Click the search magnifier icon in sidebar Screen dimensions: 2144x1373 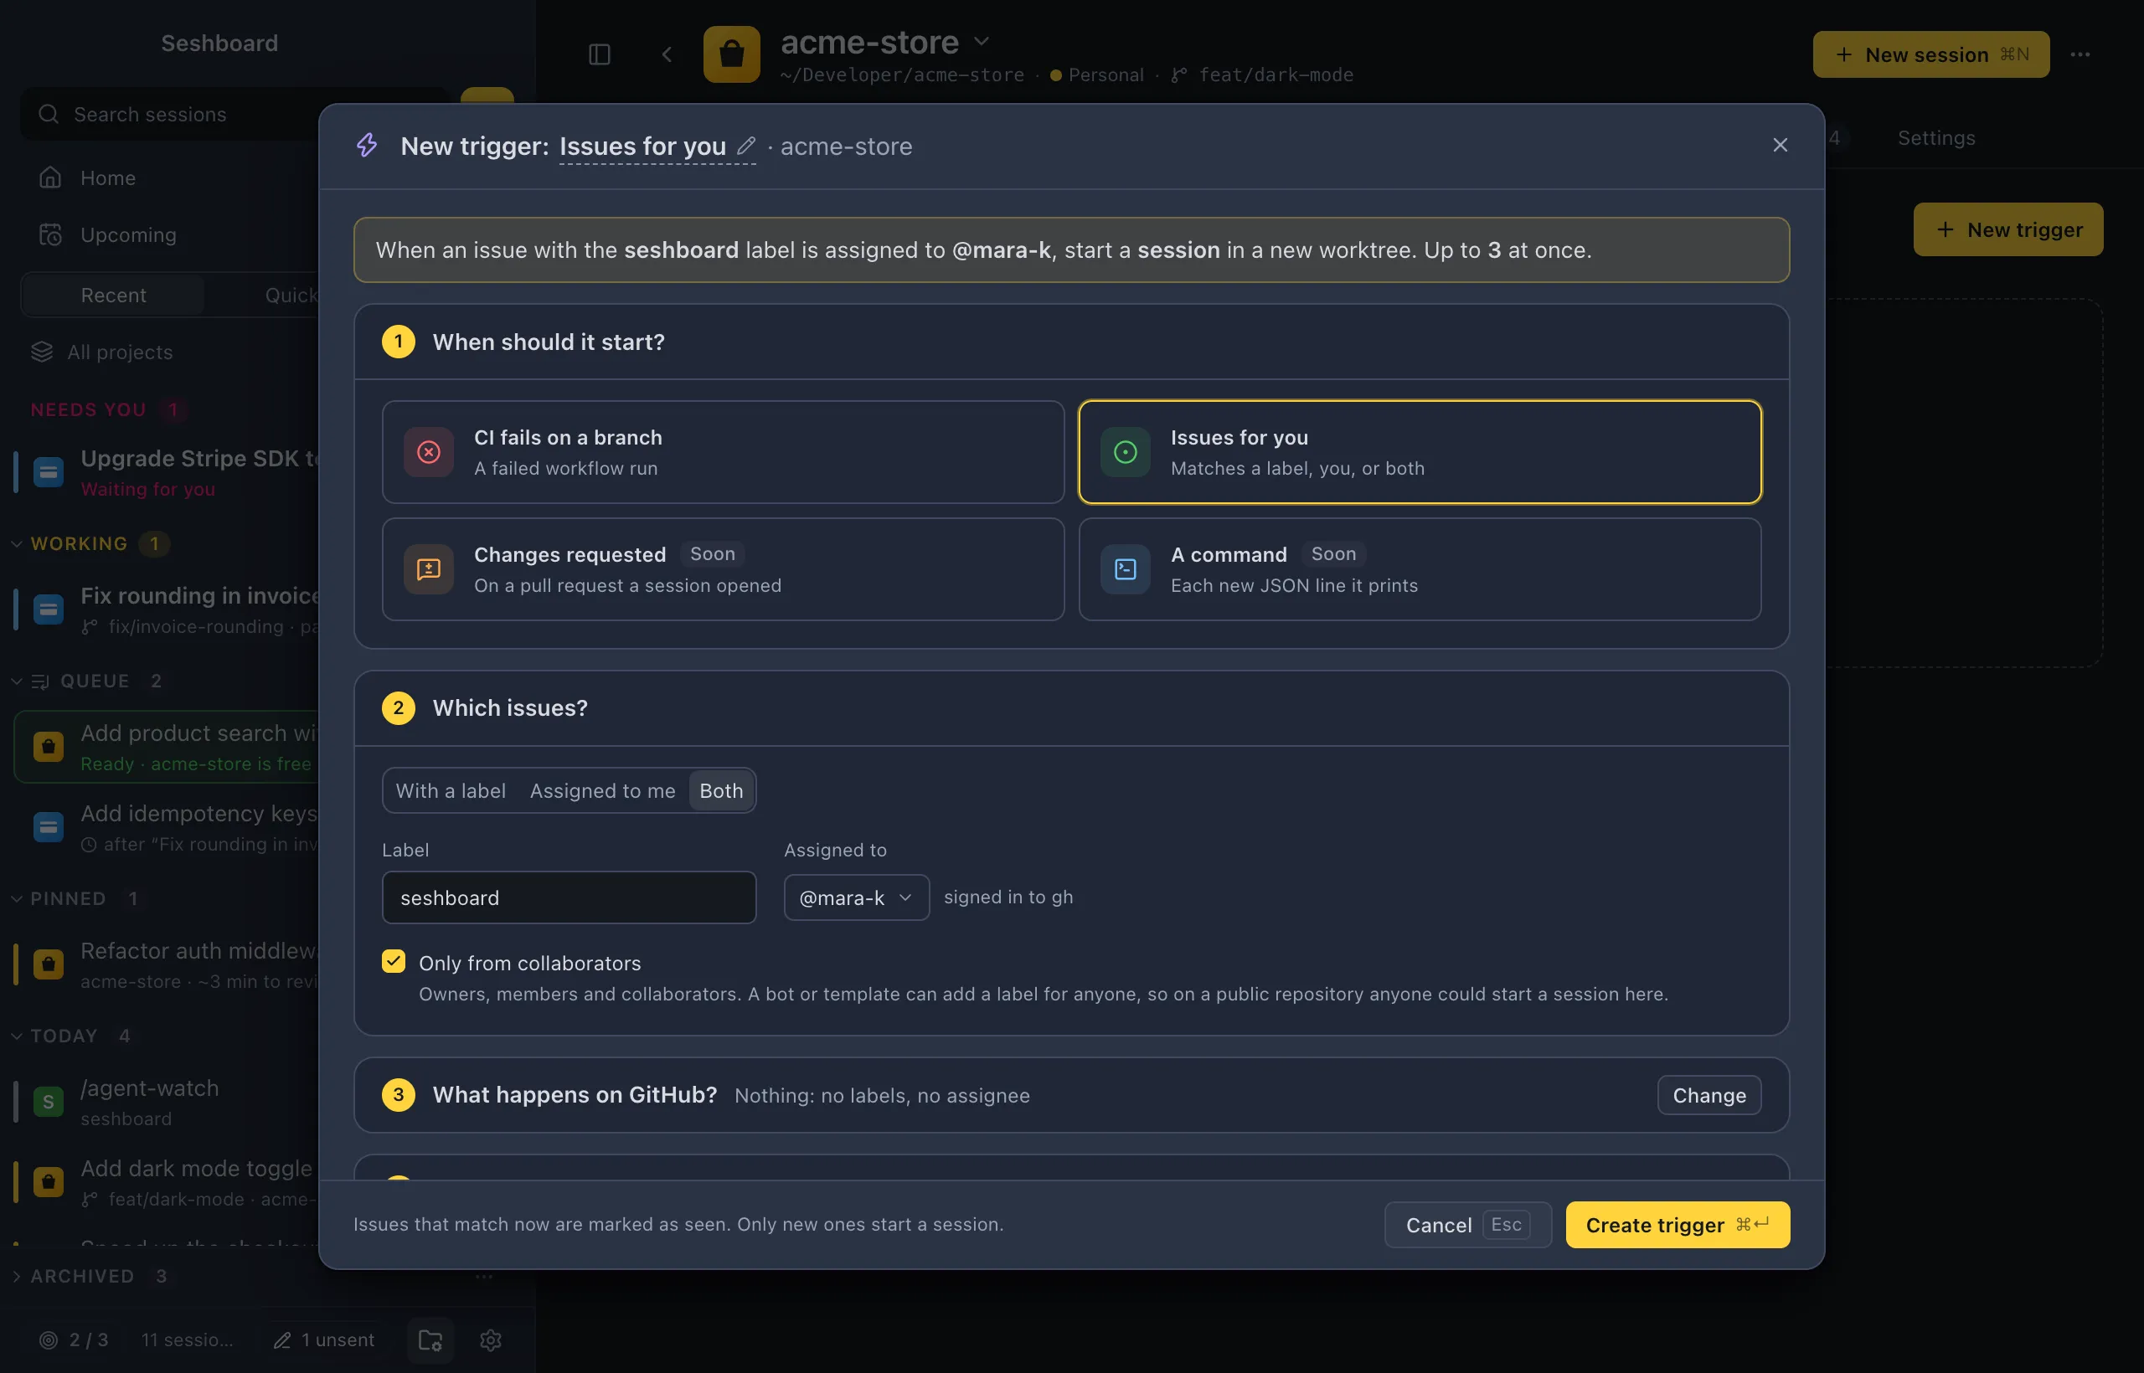tap(49, 114)
